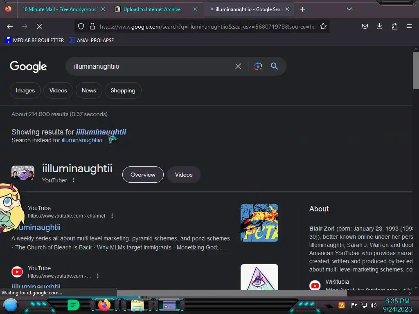Open File Explorer from taskbar
This screenshot has height=314, width=419.
(137, 305)
